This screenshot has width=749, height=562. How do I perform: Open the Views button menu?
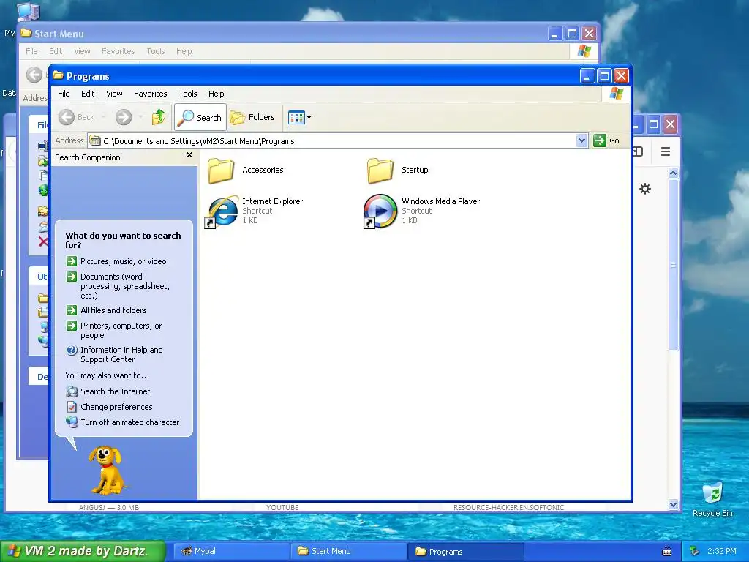(x=299, y=117)
